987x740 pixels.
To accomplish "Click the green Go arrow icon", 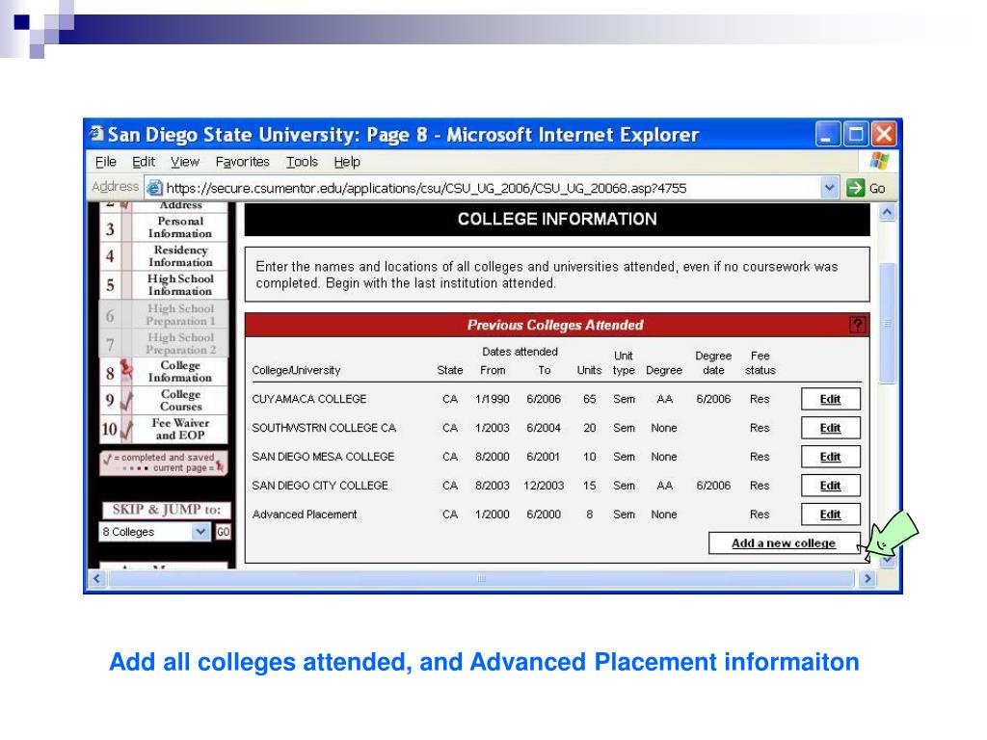I will (x=856, y=188).
